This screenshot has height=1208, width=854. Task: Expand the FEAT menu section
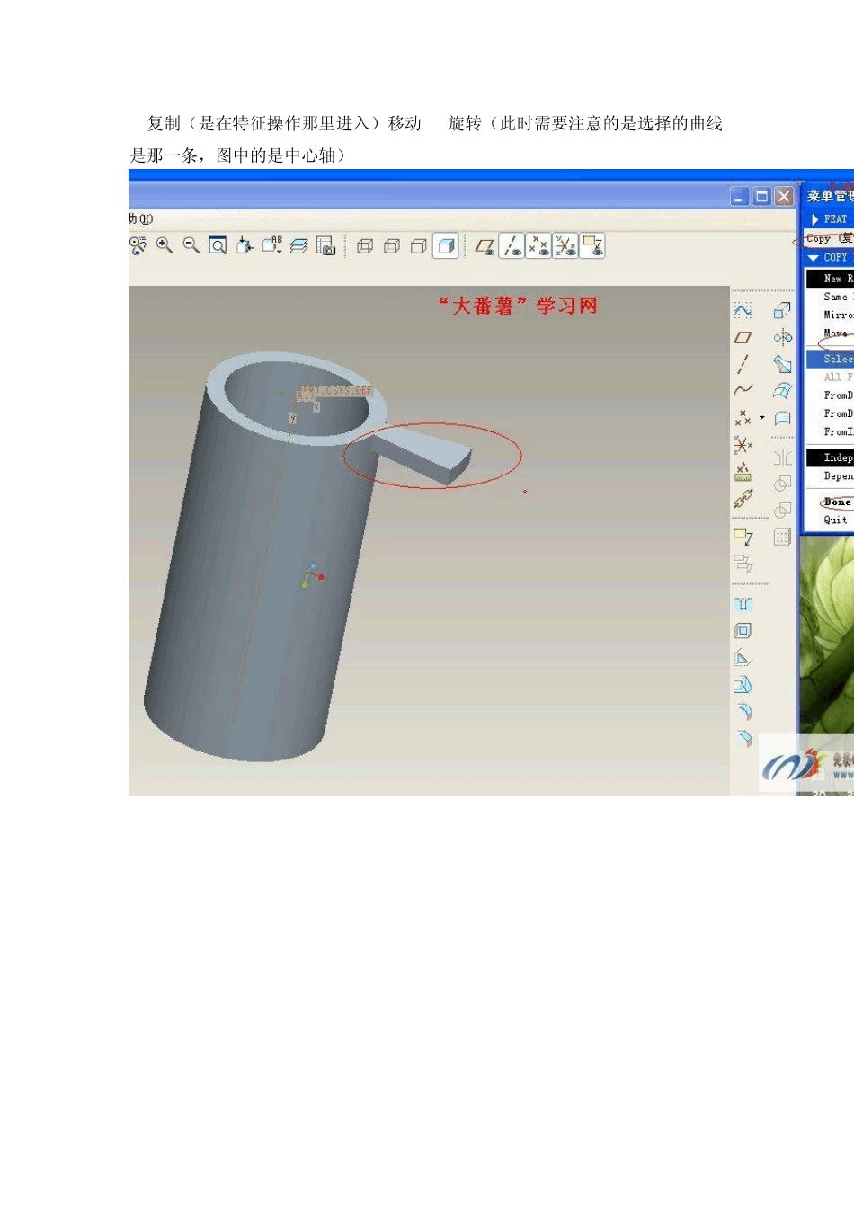(x=814, y=219)
